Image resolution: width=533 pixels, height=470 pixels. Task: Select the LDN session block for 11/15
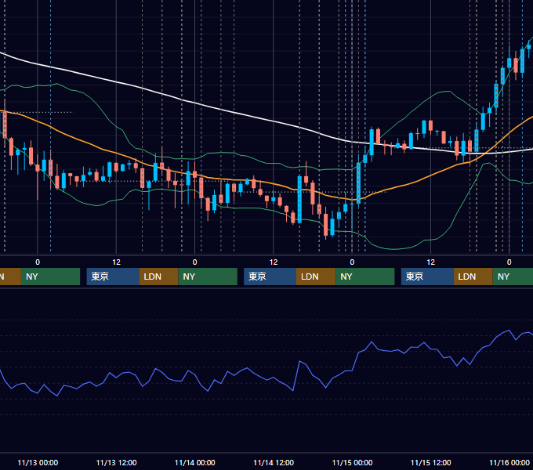473,277
